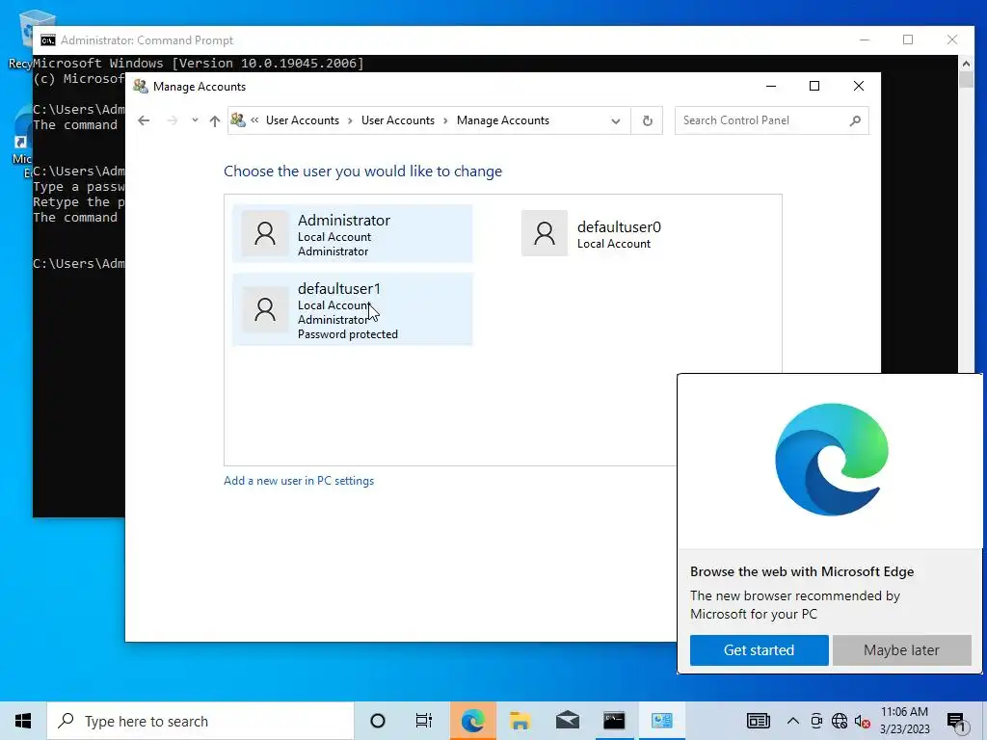987x740 pixels.
Task: Click the muted volume tray icon
Action: (863, 721)
